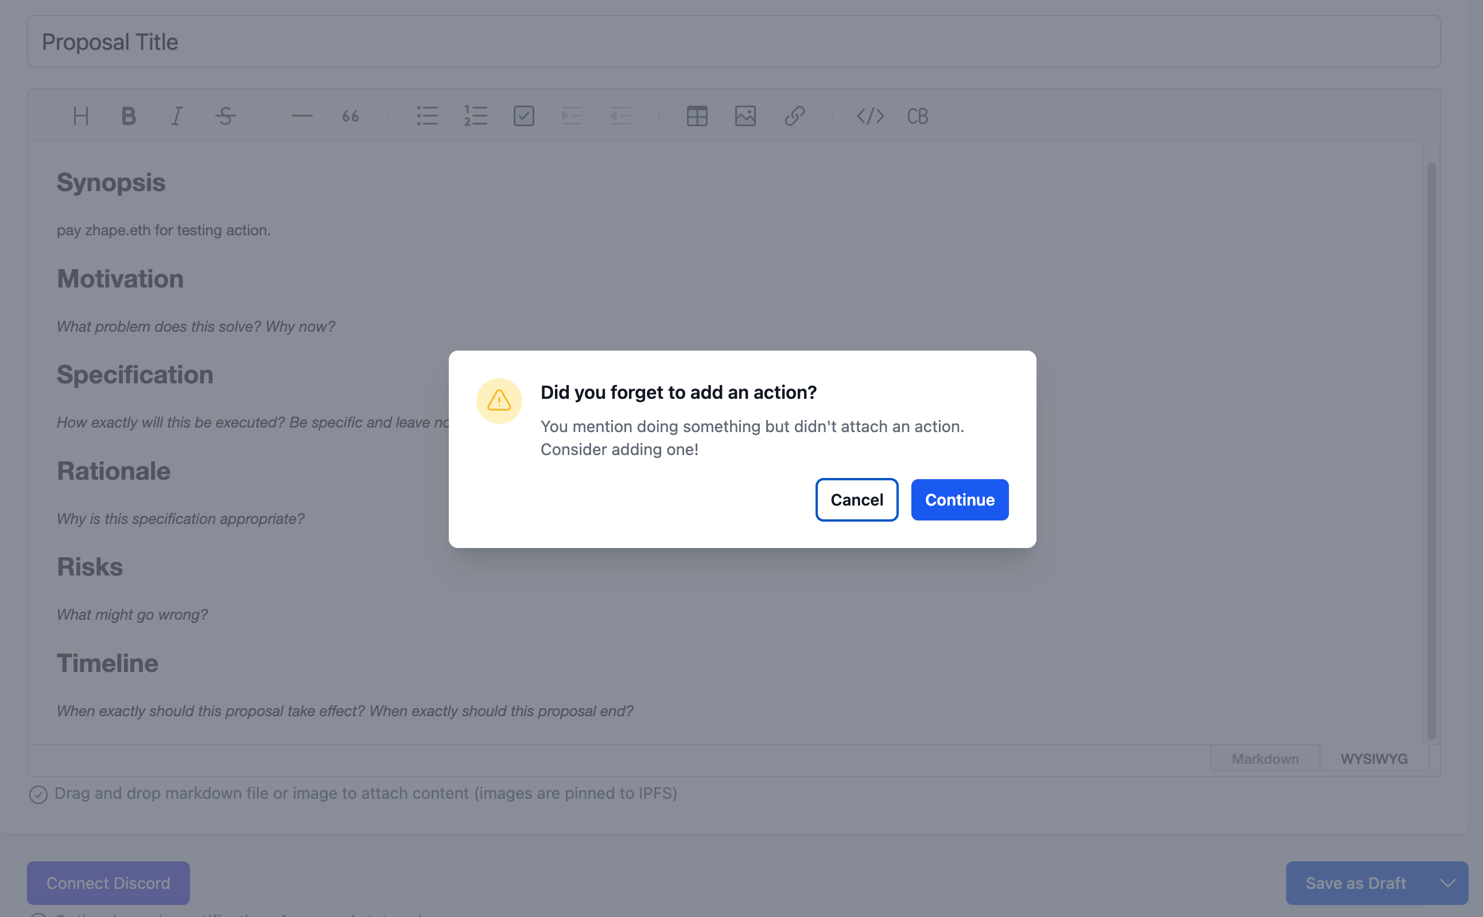Insert an image
The width and height of the screenshot is (1483, 917).
coord(746,116)
